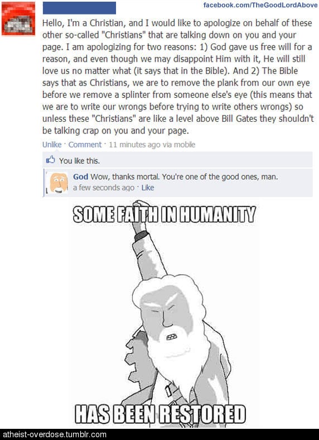Click the a few seconds ago timestamp
This screenshot has width=319, height=440.
coord(104,188)
